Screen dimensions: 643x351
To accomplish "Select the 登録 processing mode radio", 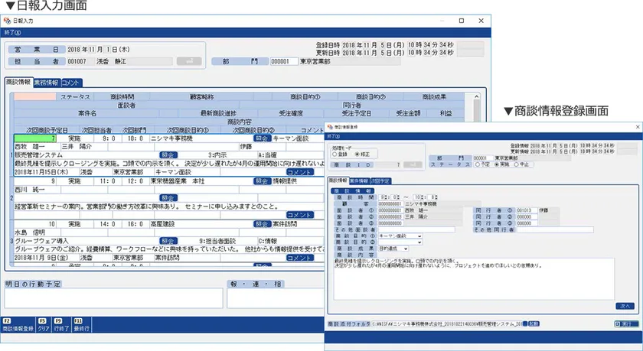I will [x=335, y=154].
